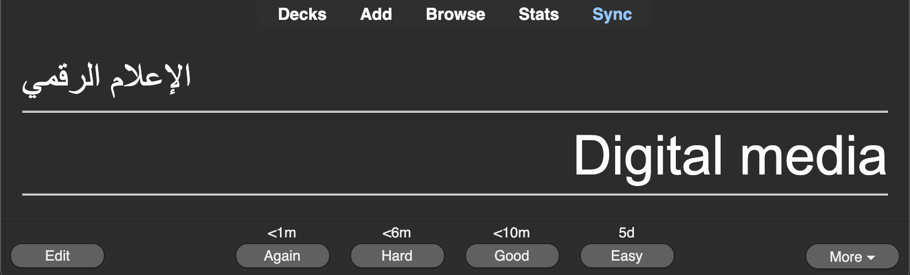Click the 5d interval label
910x275 pixels.
pos(626,233)
